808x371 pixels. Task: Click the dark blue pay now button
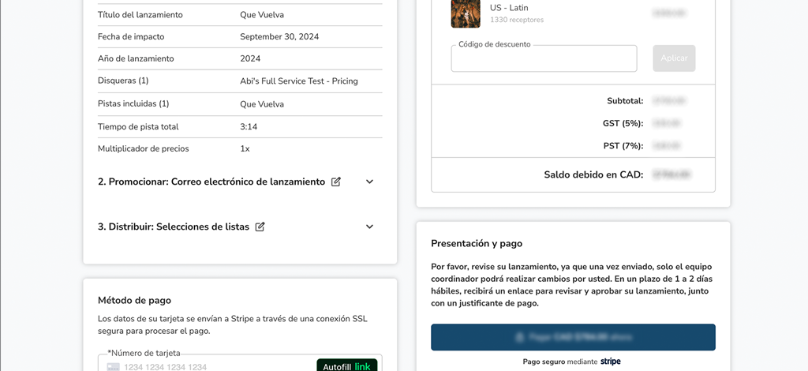(x=573, y=337)
